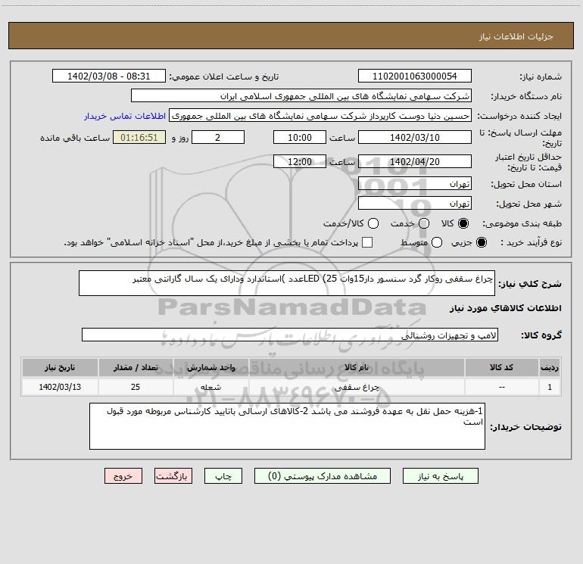Click the کد کالا column header
Image resolution: width=583 pixels, height=564 pixels.
click(501, 367)
